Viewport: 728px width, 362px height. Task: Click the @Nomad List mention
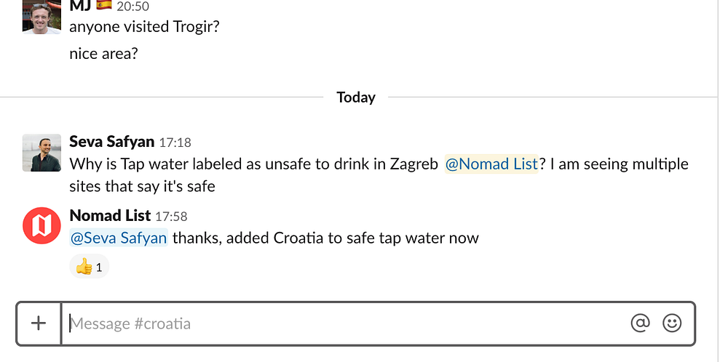[x=491, y=164]
